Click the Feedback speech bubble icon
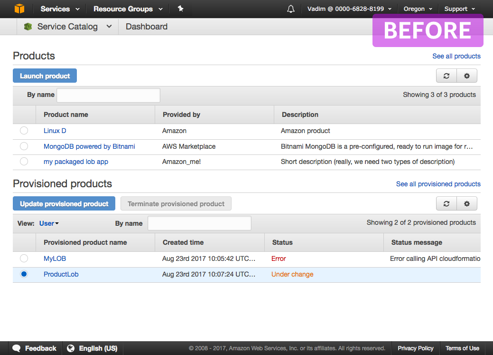Screen dimensions: 493x355 click(x=16, y=348)
